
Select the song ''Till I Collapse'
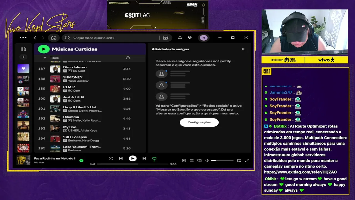point(75,137)
